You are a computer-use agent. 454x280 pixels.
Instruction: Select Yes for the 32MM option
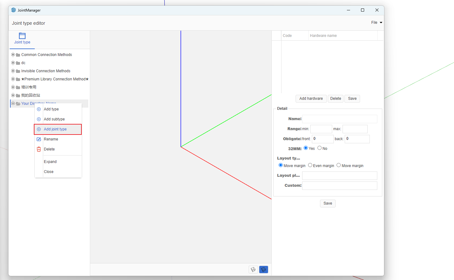(x=306, y=148)
